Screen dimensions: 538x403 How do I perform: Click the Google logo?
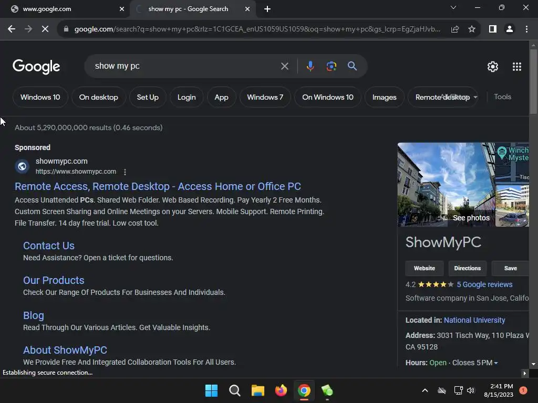coord(36,67)
